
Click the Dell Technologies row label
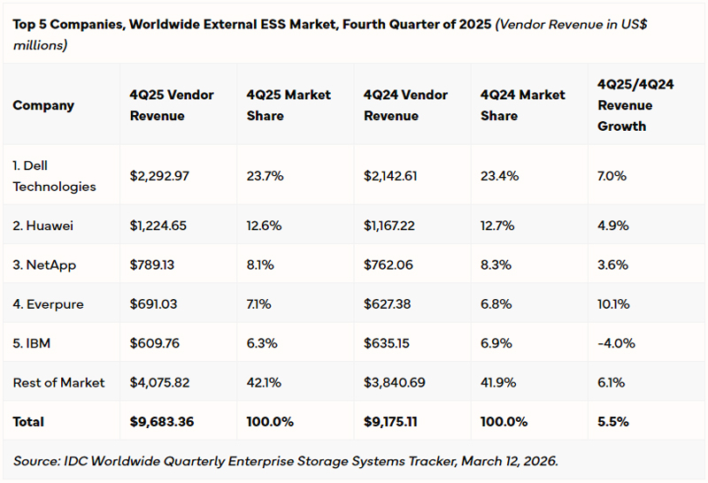(54, 175)
